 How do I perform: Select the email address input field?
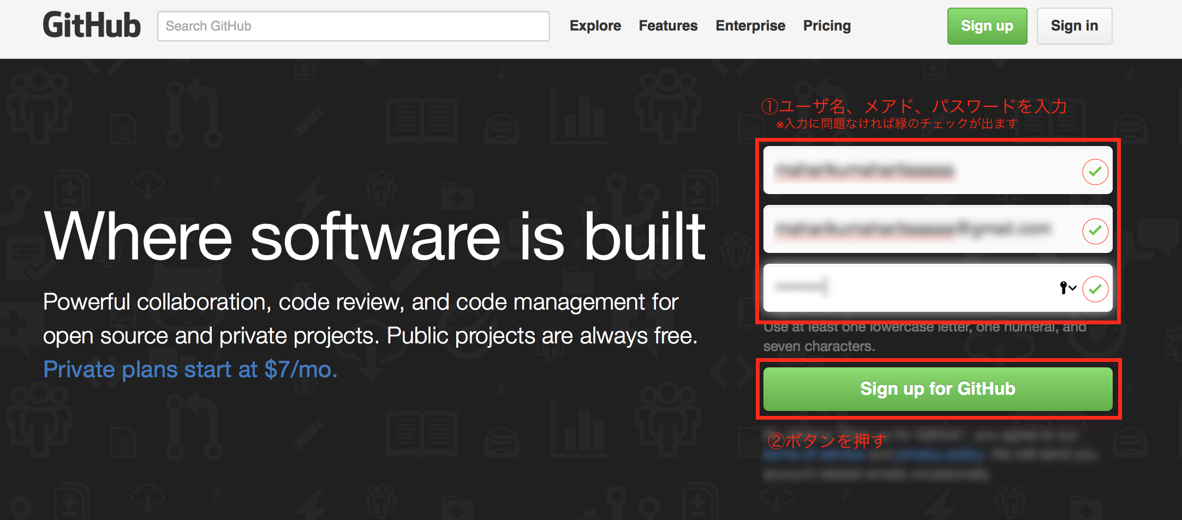[x=928, y=230]
